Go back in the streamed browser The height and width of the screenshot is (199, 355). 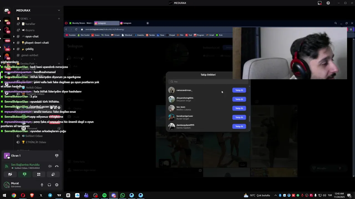point(66,29)
